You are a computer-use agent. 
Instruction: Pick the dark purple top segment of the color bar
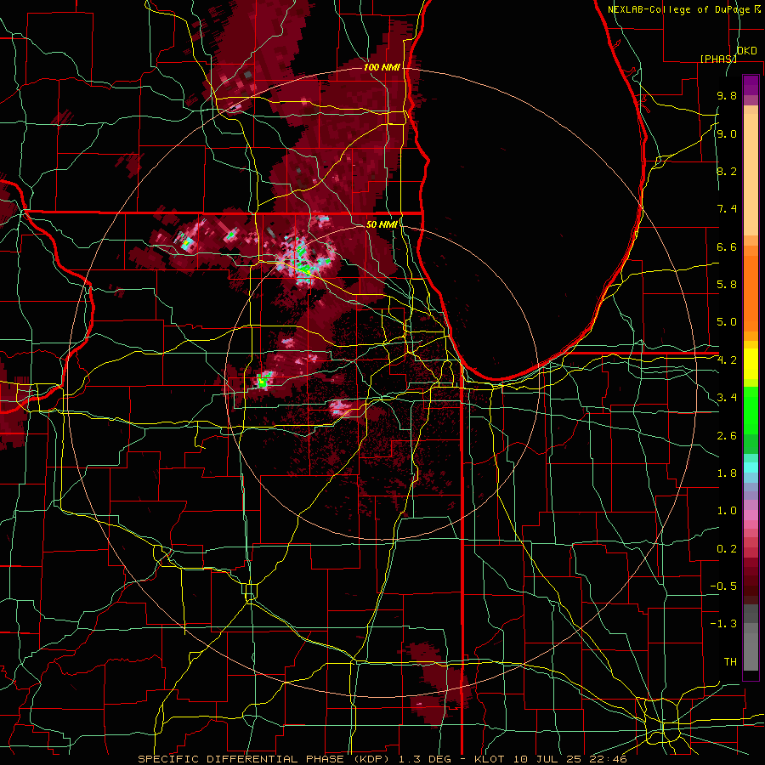coord(751,85)
